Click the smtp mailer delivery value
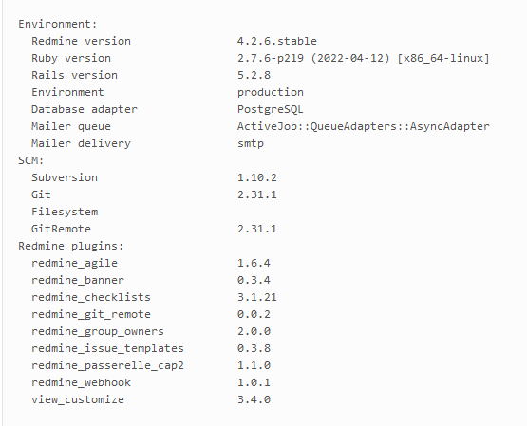The image size is (527, 426). [x=251, y=143]
